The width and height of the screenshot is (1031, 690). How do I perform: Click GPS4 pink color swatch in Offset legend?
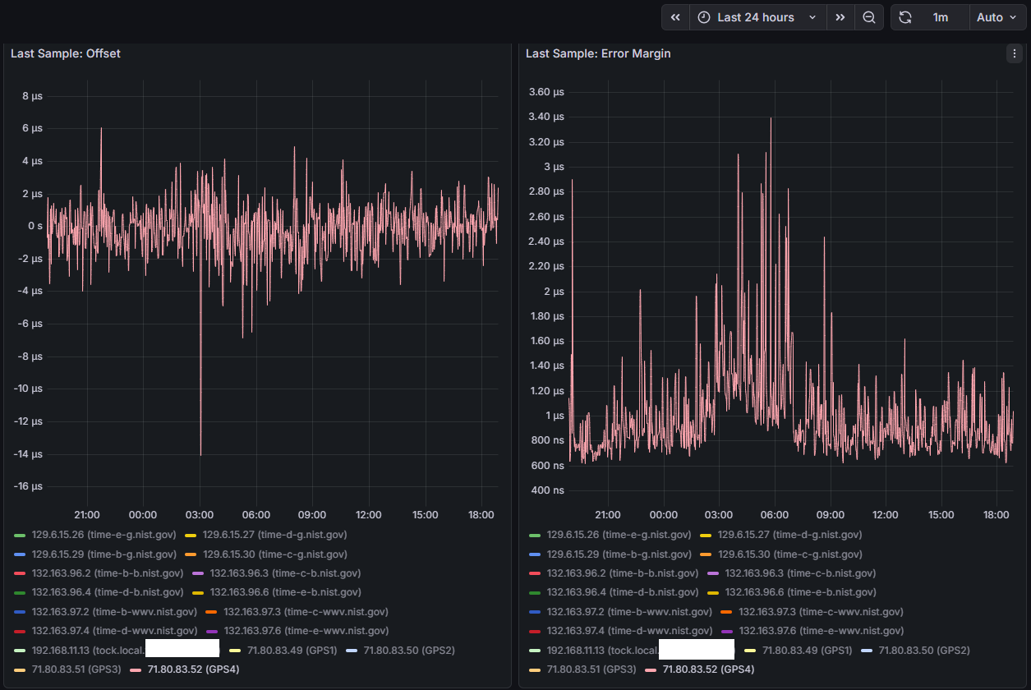136,670
